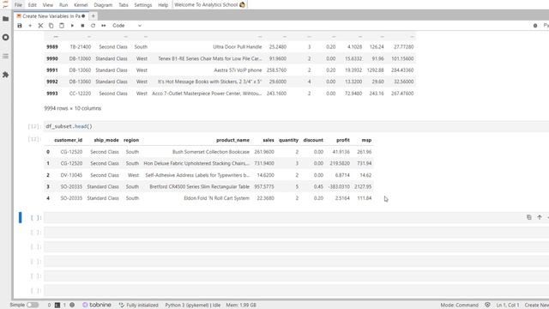Open the Run menu
This screenshot has height=309, width=549.
click(x=63, y=5)
